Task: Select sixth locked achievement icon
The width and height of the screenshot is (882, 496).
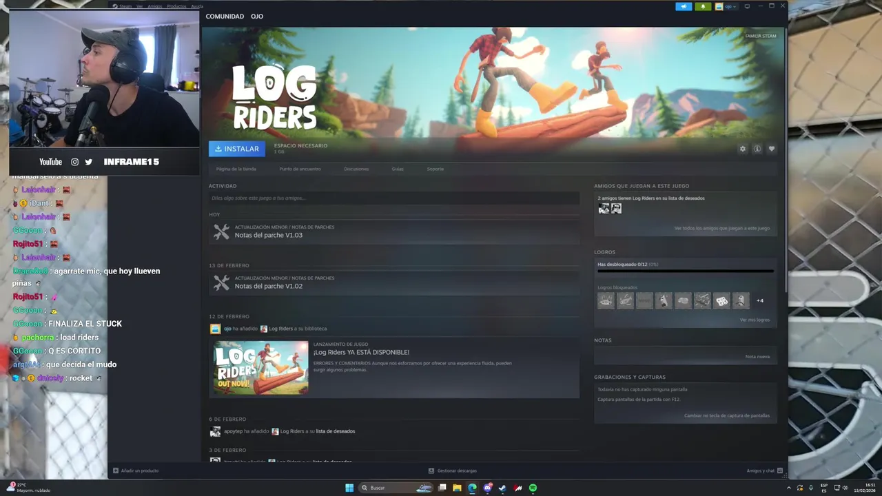Action: tap(702, 300)
